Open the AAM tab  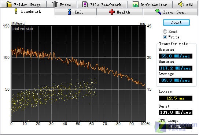click(185, 4)
